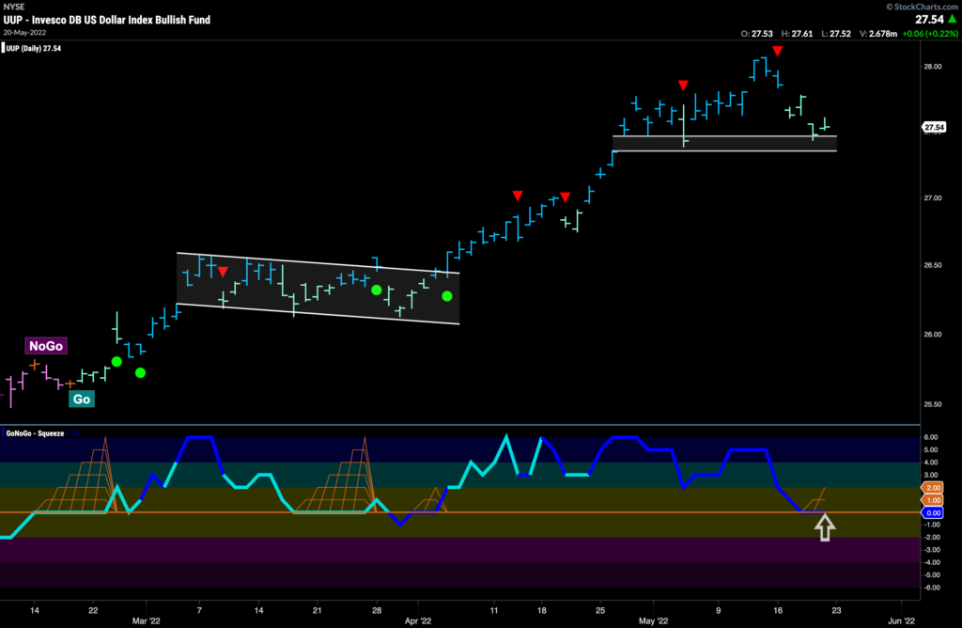The image size is (962, 628).
Task: Click the large 27.54 last price value
Action: click(929, 20)
